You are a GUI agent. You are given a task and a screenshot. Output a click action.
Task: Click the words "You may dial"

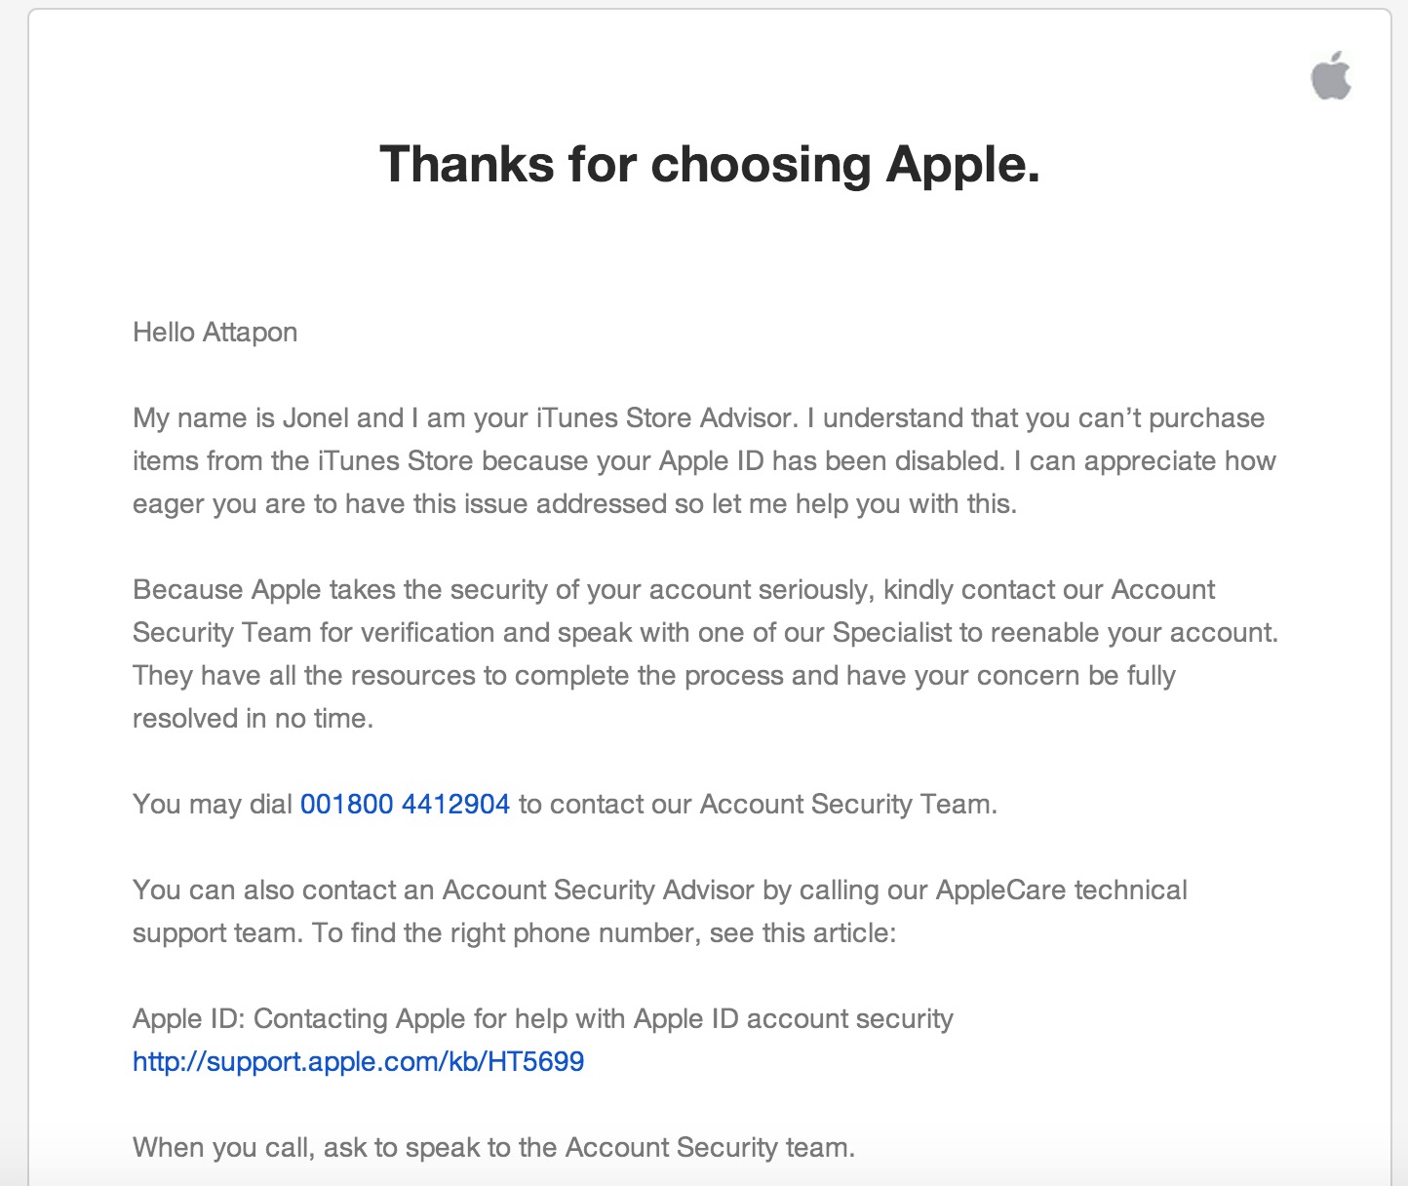[213, 805]
